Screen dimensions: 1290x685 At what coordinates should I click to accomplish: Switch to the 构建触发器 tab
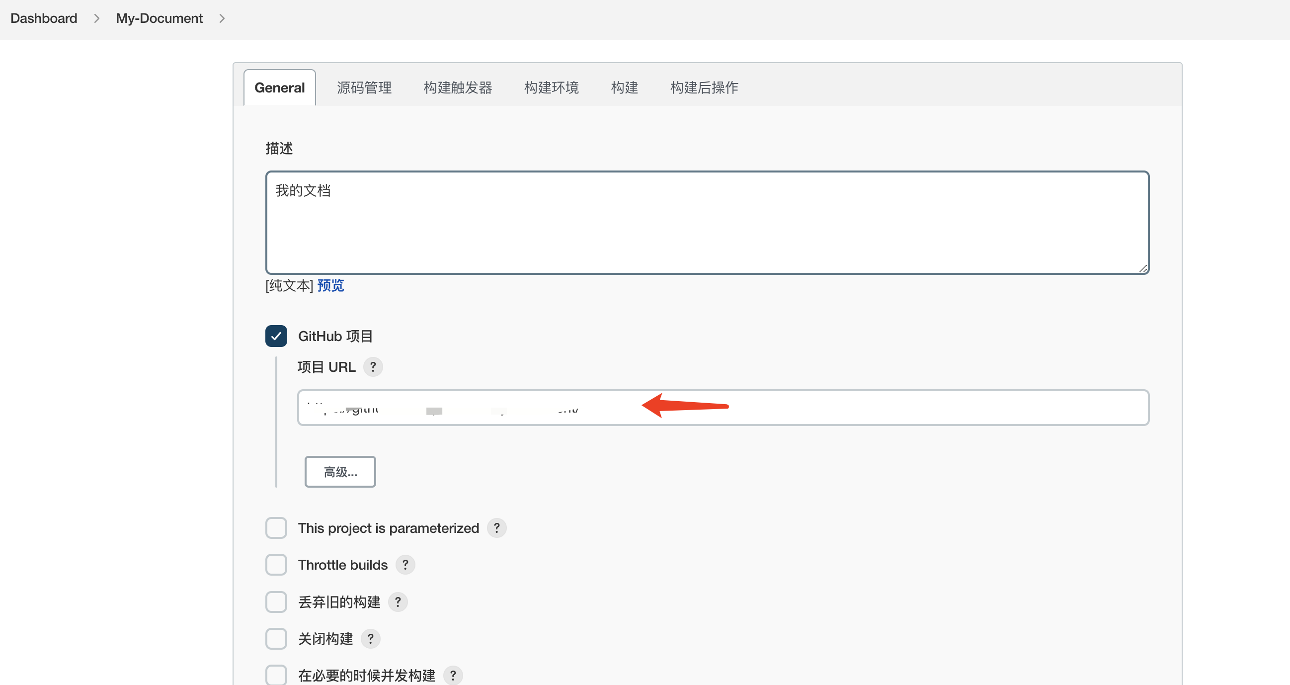pyautogui.click(x=458, y=87)
